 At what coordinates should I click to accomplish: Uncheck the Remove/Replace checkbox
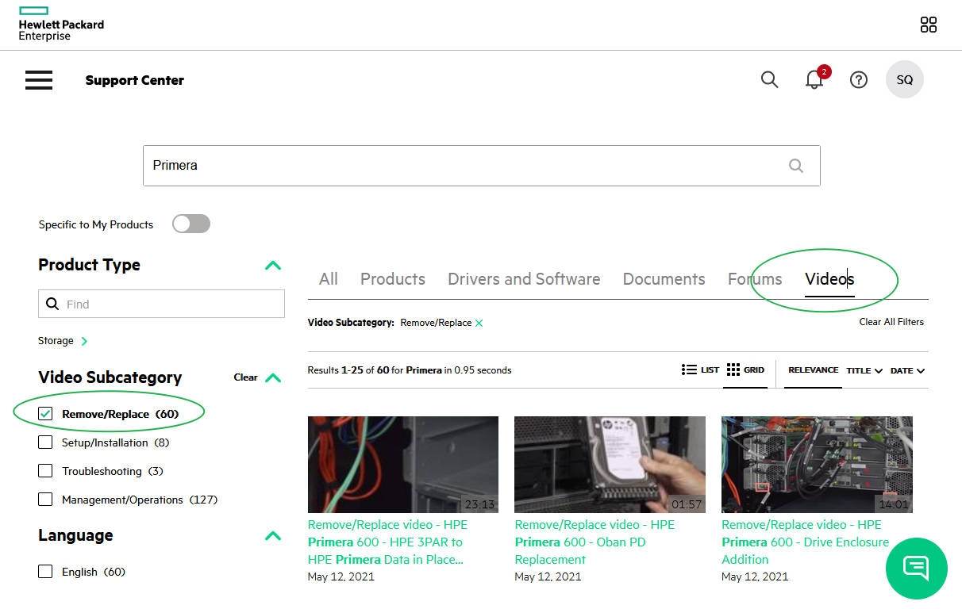[46, 414]
